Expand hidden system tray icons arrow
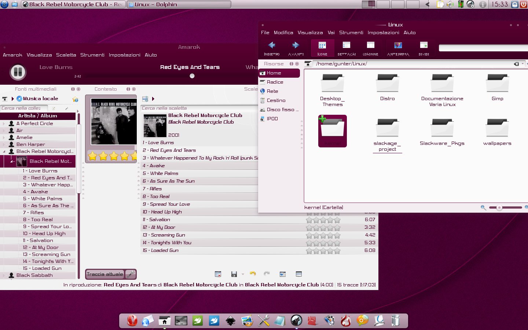The height and width of the screenshot is (330, 528). pos(428,4)
